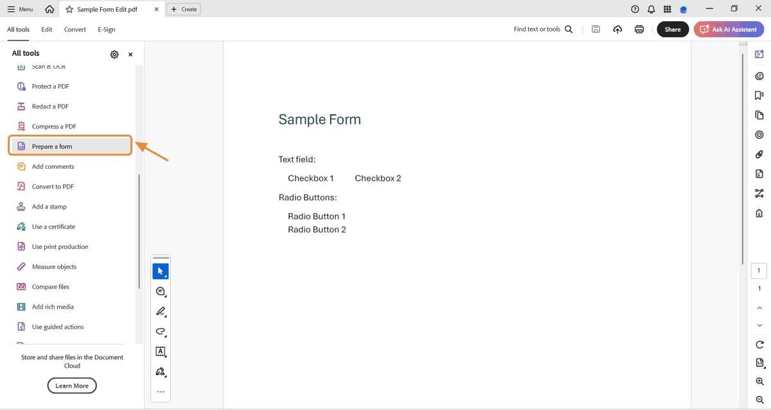The image size is (771, 410).
Task: Expand more tools with the ellipsis button
Action: pyautogui.click(x=160, y=391)
